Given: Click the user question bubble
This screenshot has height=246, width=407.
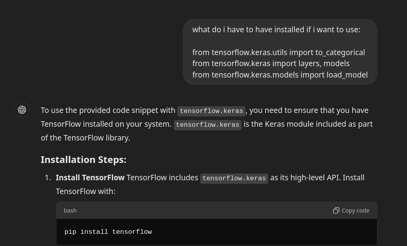Looking at the screenshot, I should click(x=280, y=52).
